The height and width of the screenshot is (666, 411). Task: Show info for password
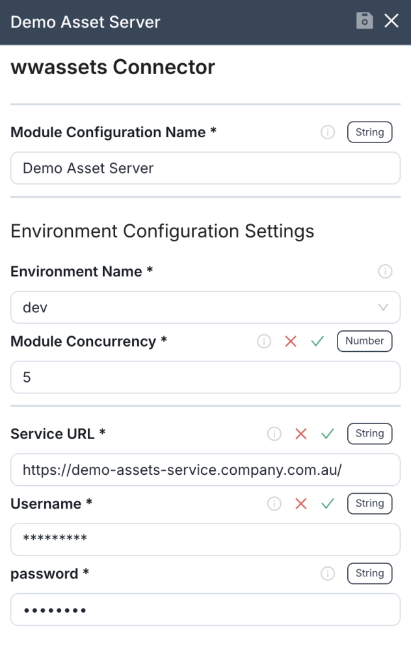(327, 574)
